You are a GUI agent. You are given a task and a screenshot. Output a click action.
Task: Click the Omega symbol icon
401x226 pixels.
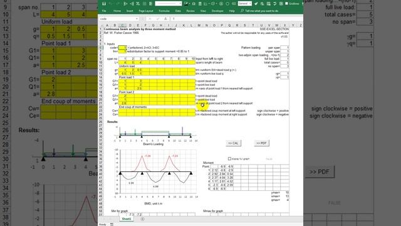click(194, 4)
